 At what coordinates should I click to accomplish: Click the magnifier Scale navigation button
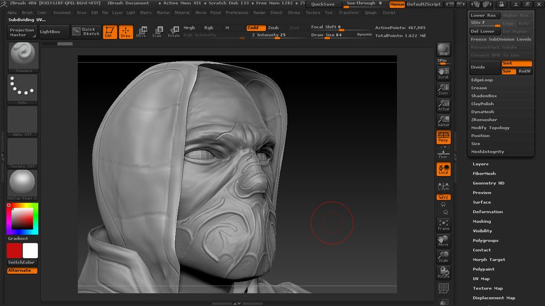click(x=443, y=257)
